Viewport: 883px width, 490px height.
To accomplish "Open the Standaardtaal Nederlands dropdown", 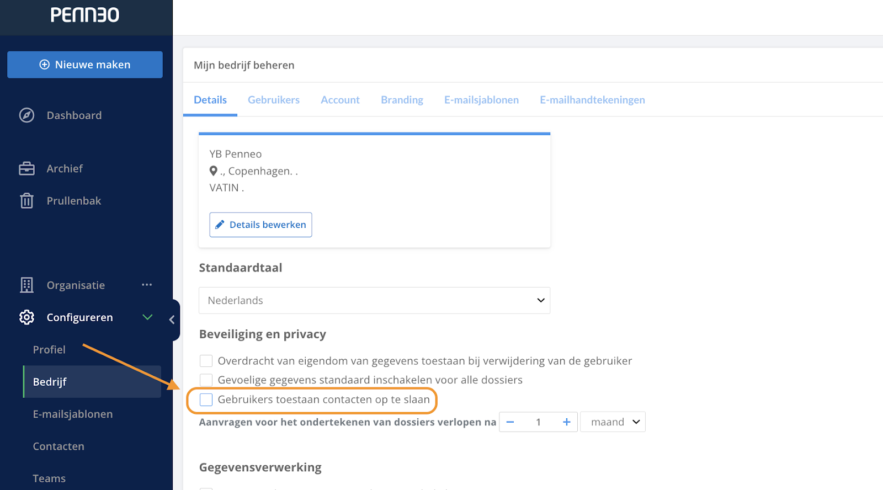I will pos(374,300).
